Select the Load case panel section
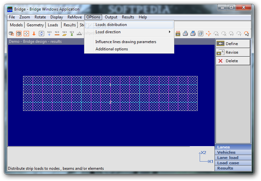 [x=233, y=163]
